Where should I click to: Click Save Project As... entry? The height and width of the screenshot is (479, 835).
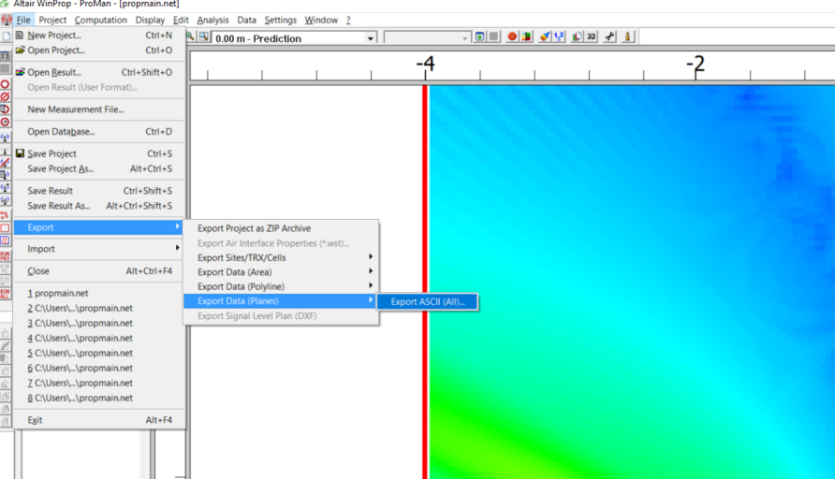click(x=99, y=168)
